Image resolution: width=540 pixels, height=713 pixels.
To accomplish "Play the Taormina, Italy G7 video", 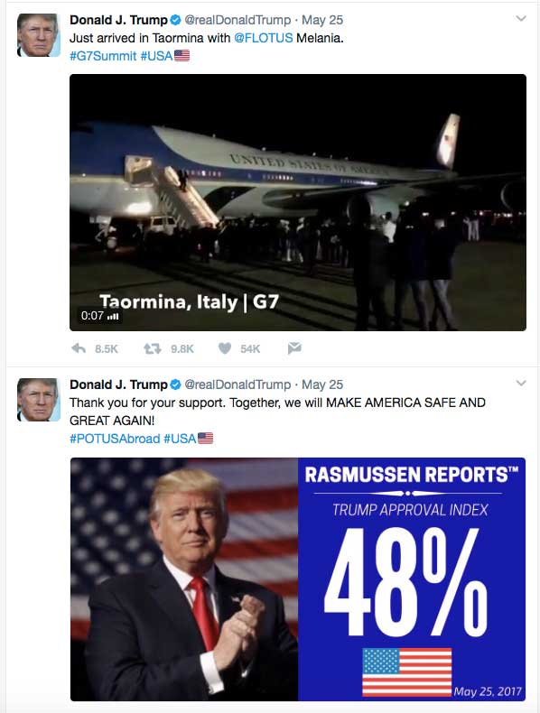I will tap(298, 202).
